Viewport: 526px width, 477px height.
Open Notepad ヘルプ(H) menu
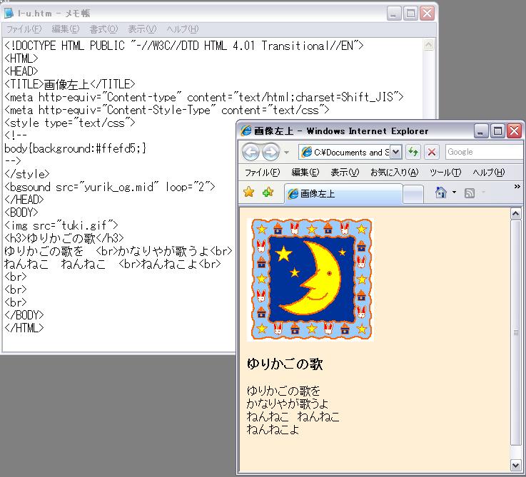coord(183,29)
